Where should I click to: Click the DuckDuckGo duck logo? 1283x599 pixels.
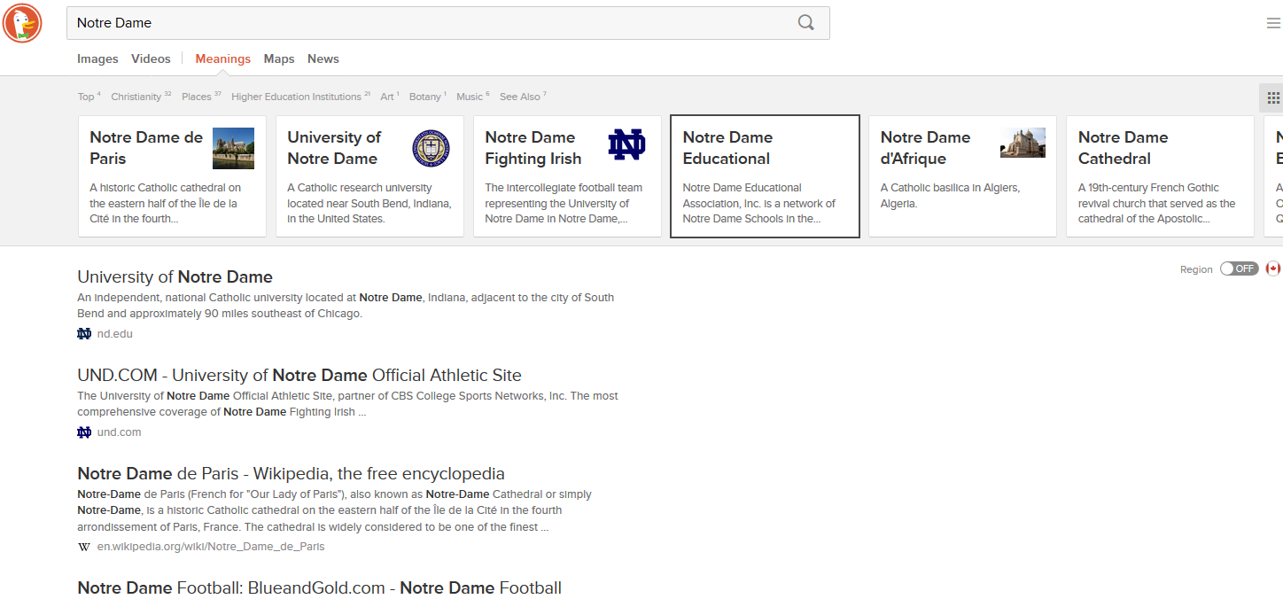point(22,23)
